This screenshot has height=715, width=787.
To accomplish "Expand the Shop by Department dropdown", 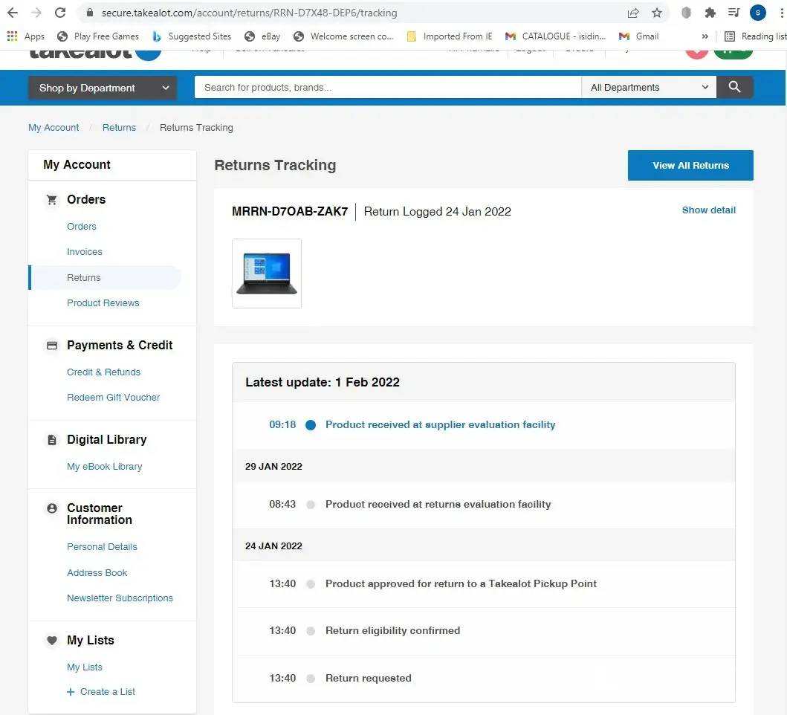I will point(103,88).
